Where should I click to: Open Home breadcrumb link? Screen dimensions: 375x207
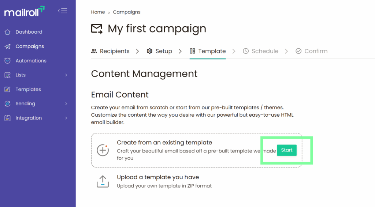tap(98, 12)
